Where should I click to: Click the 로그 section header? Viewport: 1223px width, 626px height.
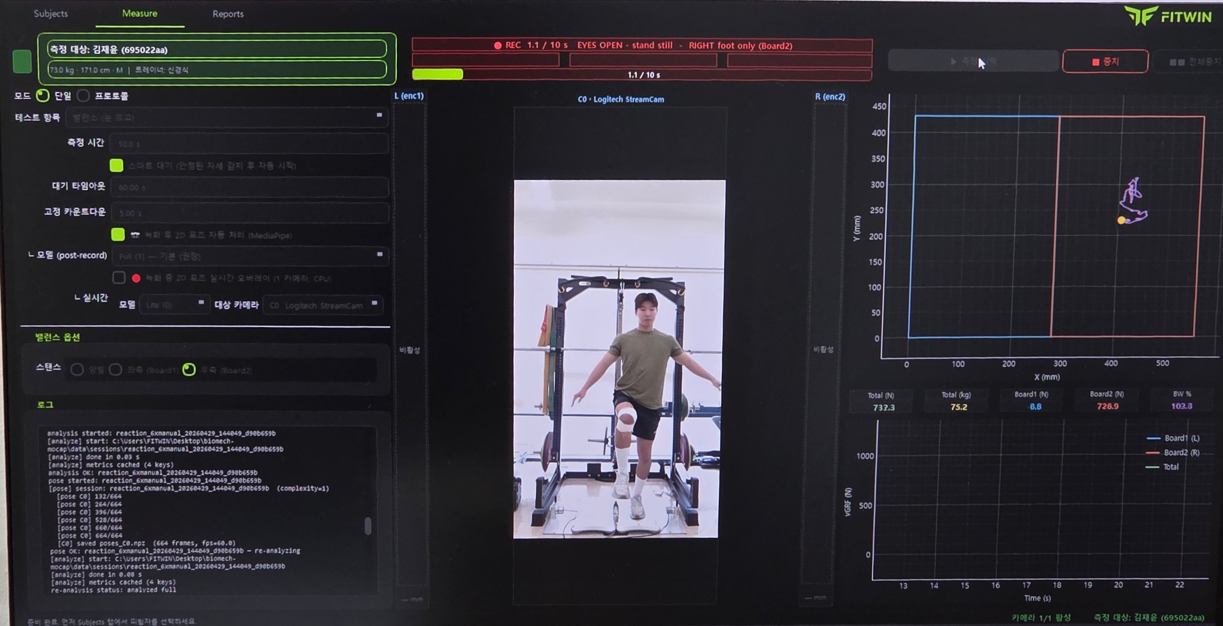pyautogui.click(x=45, y=404)
